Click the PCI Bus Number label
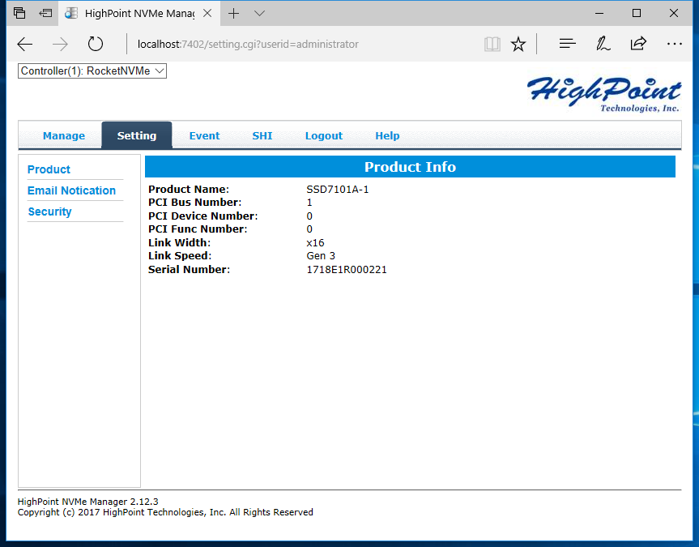 195,203
